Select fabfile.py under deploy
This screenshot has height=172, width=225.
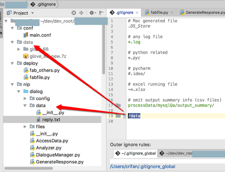coord(40,78)
